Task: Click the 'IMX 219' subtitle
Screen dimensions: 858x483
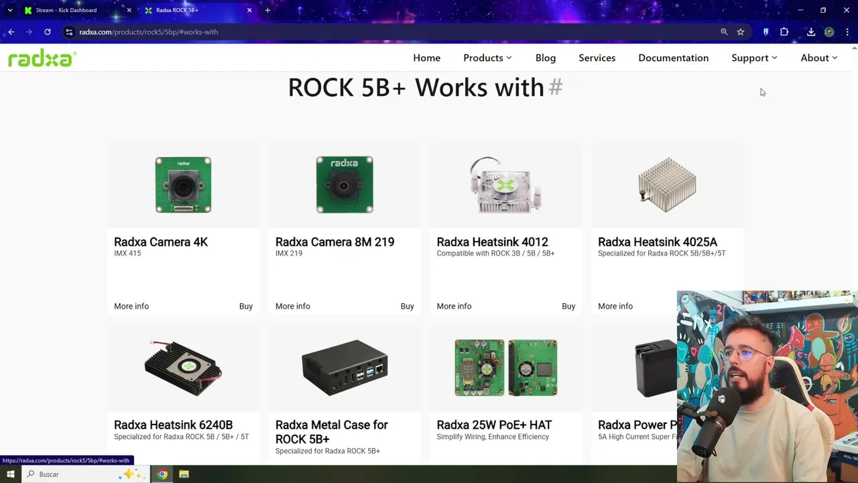Action: 289,254
